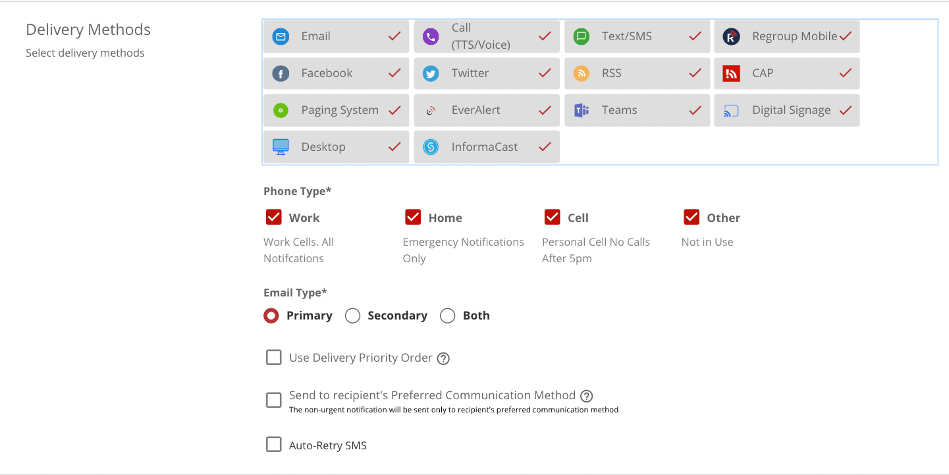Click the red CAP icon

pyautogui.click(x=731, y=74)
